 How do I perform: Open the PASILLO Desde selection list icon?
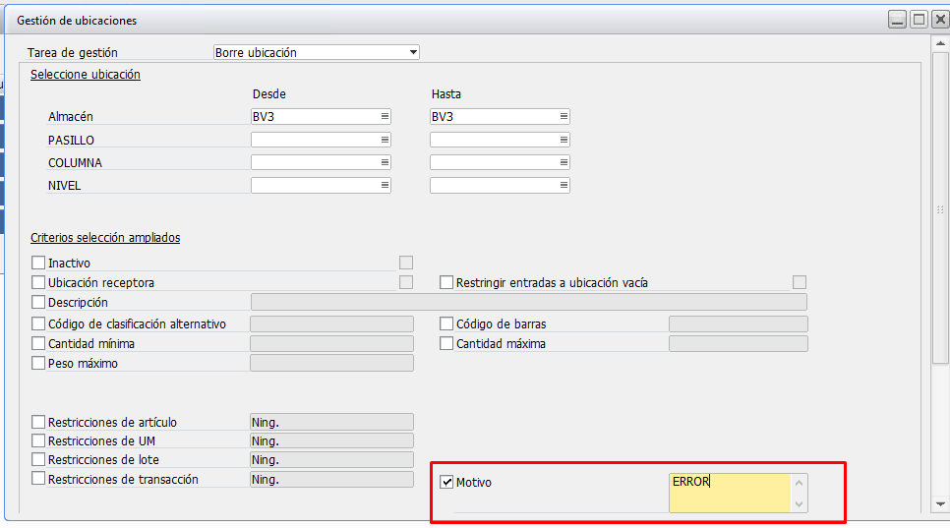point(385,140)
